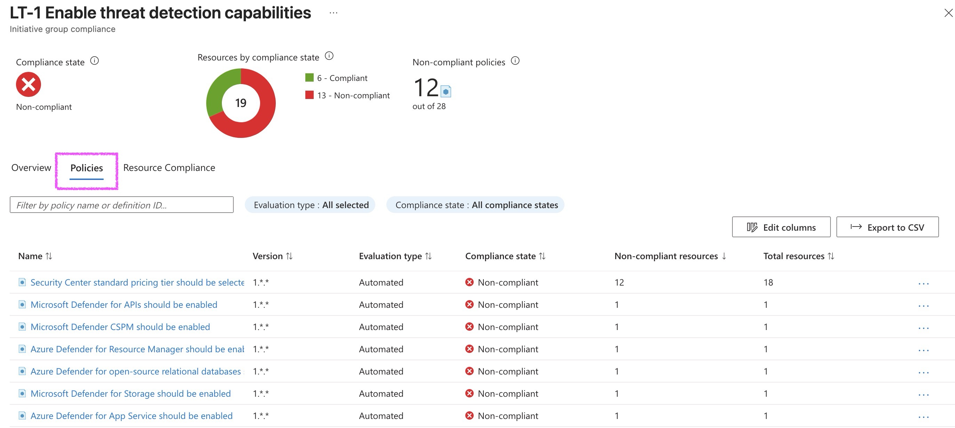The width and height of the screenshot is (955, 428).
Task: Click the '13 - Non-compliant' legend text
Action: pyautogui.click(x=353, y=95)
